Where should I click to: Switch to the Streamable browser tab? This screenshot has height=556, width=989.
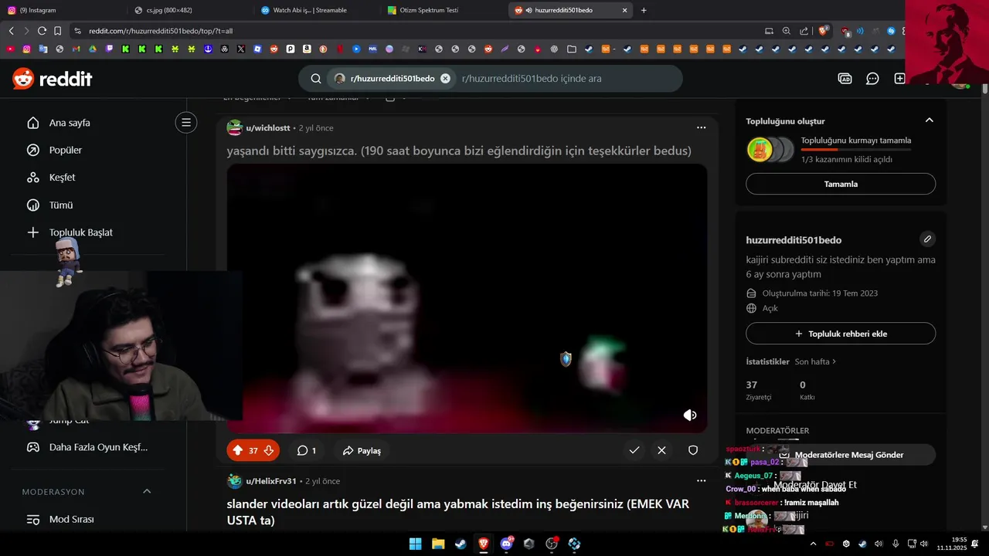pyautogui.click(x=315, y=10)
